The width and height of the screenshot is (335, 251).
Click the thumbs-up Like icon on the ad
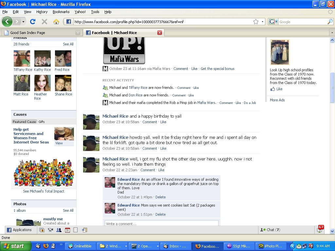[x=273, y=89]
